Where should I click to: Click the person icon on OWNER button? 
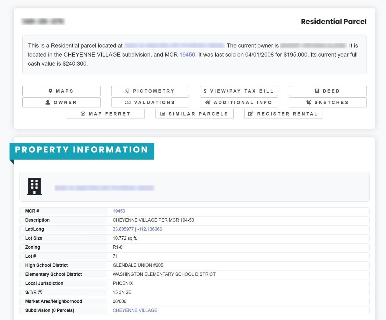point(48,102)
